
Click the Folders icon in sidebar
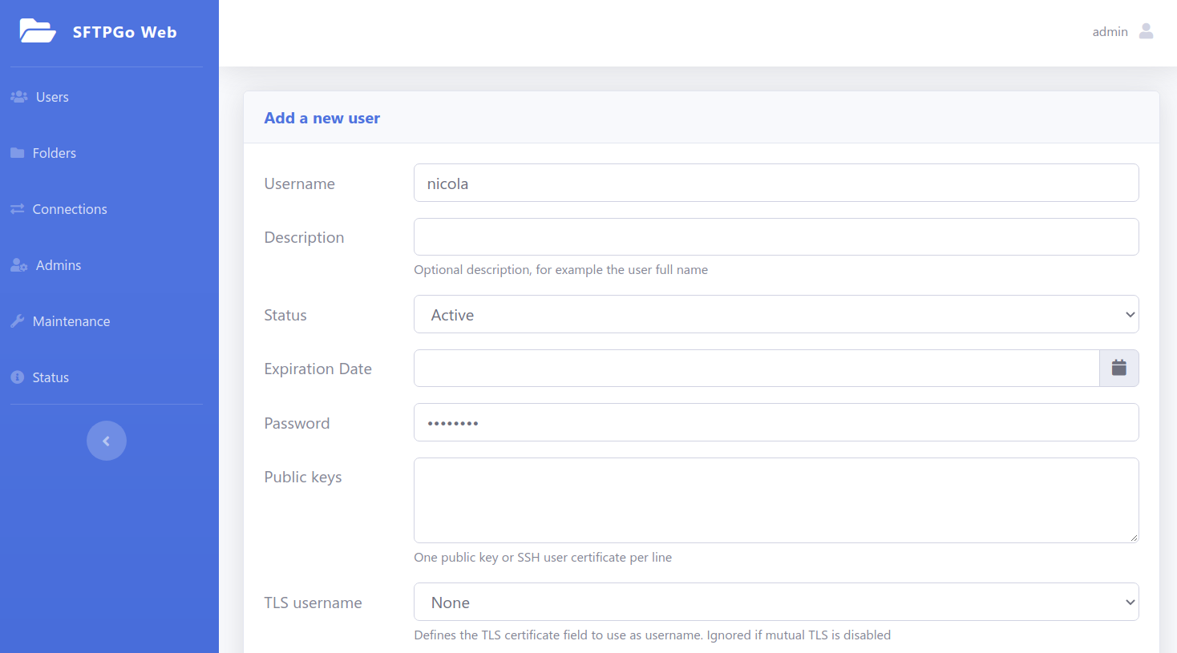click(17, 153)
